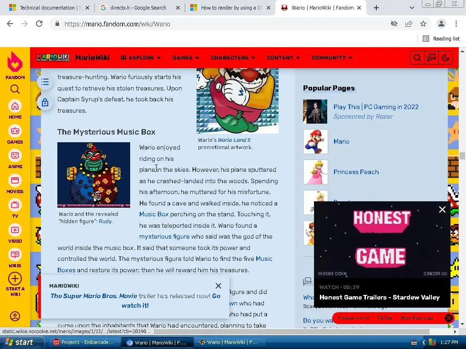Click the MarioWiki title link
This screenshot has height=349, width=466.
[92, 58]
